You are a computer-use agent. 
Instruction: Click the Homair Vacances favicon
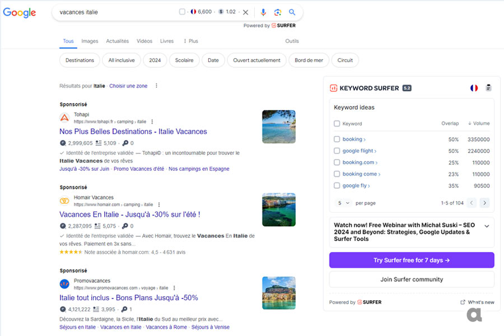coord(64,200)
